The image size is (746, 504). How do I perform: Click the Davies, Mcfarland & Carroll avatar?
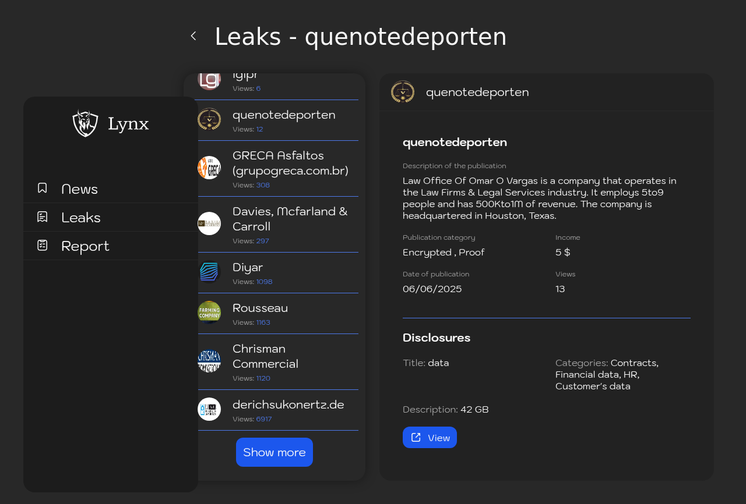pyautogui.click(x=209, y=223)
